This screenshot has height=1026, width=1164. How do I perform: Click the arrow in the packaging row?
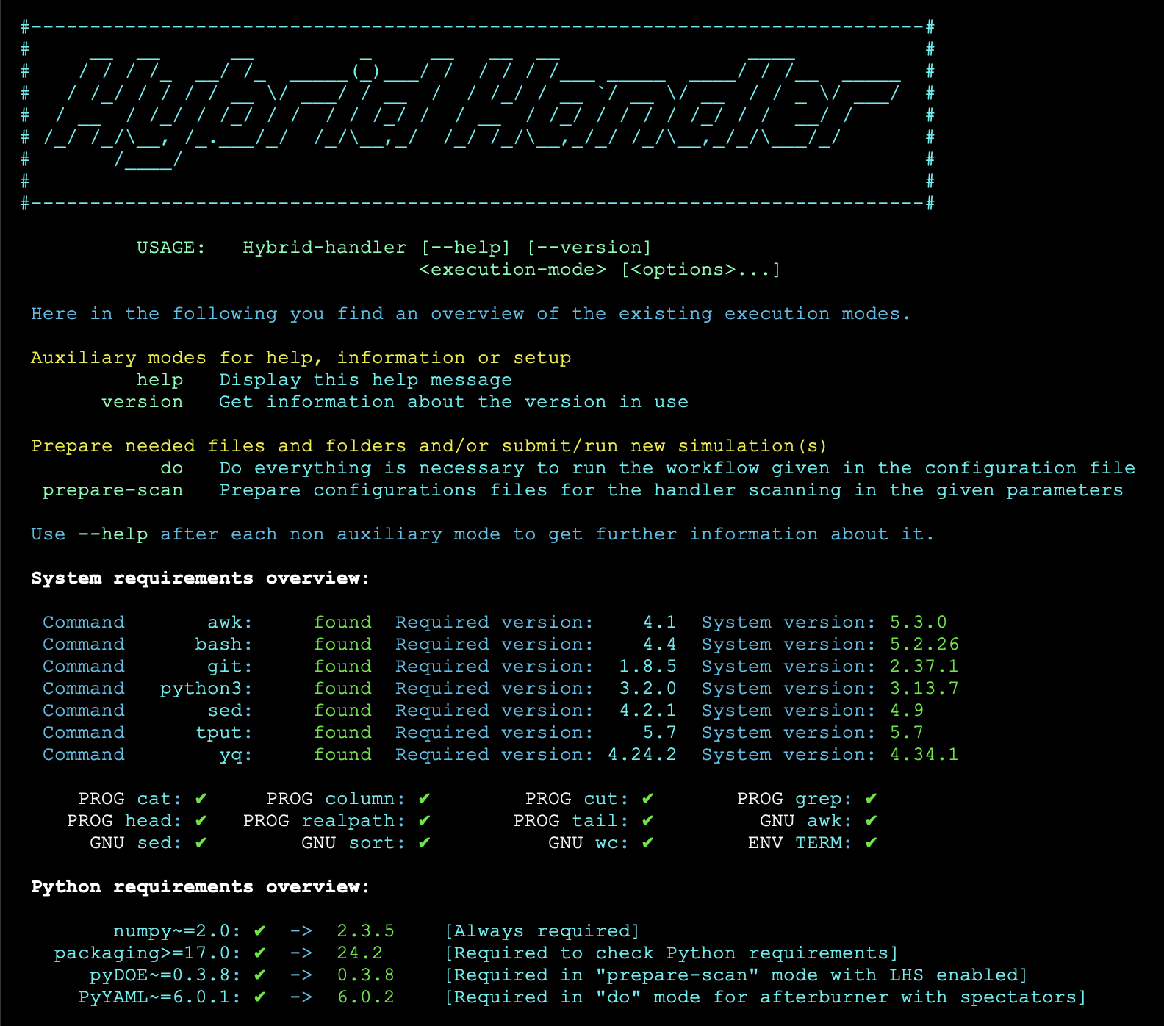[301, 953]
